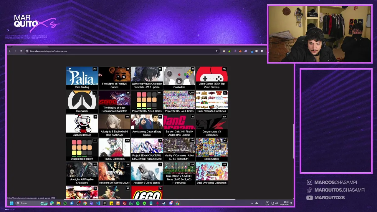
Task: Open Five Nights at Freddy's Games template
Action: click(x=114, y=78)
